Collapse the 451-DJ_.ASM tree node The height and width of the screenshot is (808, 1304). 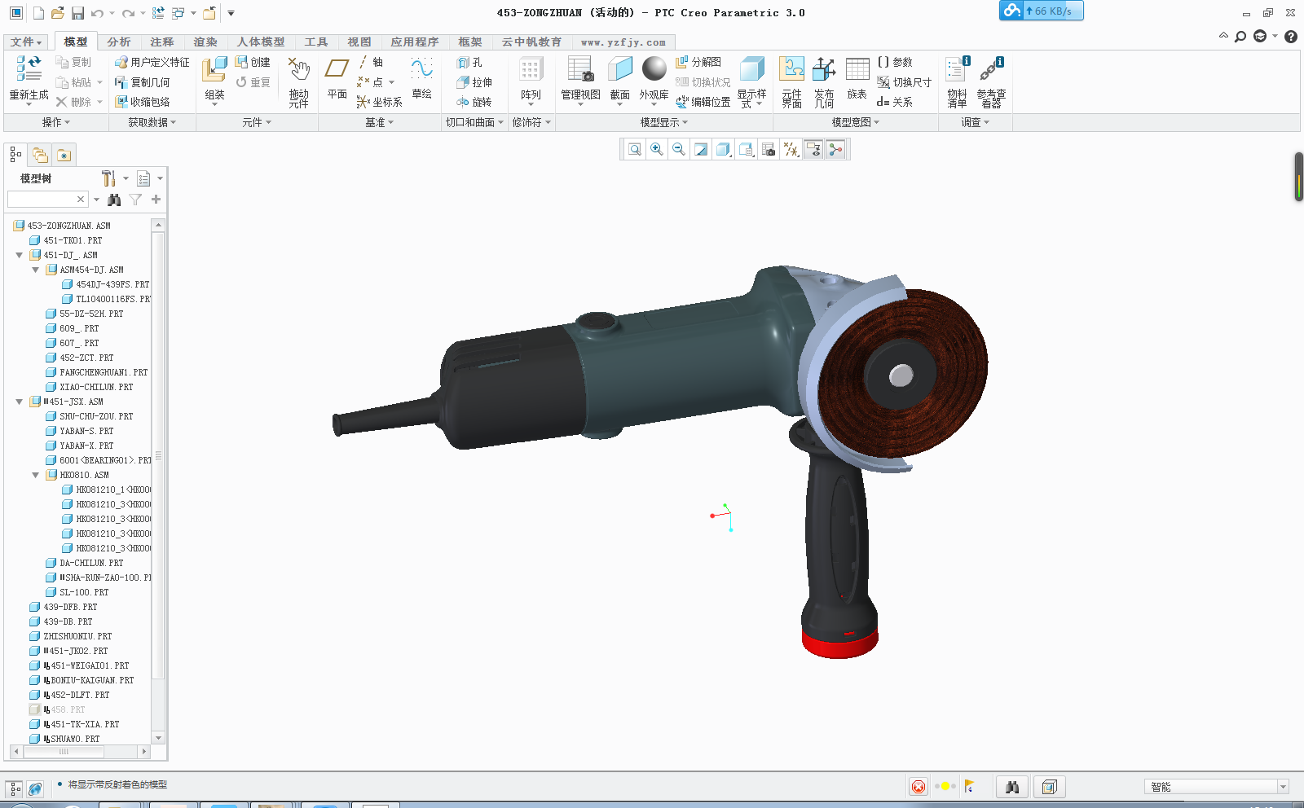20,255
